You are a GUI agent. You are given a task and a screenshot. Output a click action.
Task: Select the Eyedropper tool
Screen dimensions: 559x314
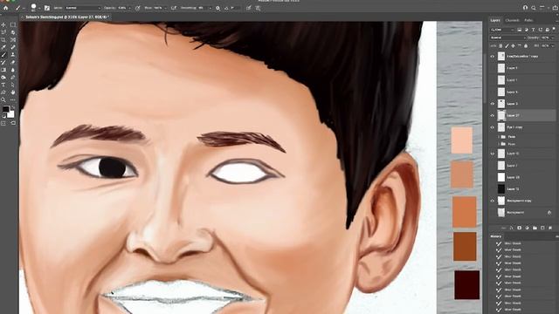tap(3, 47)
